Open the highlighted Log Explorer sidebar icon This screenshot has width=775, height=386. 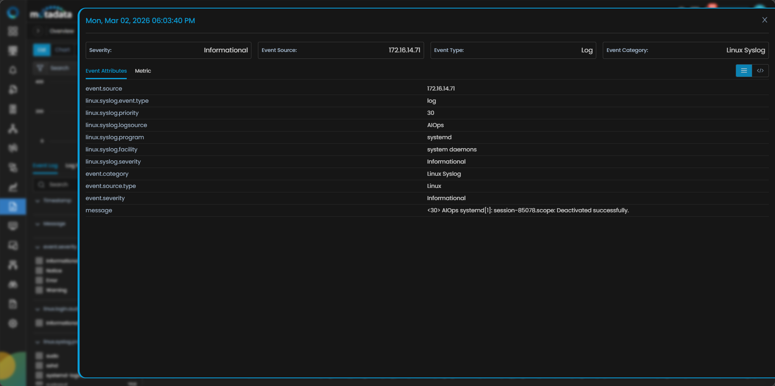(13, 206)
